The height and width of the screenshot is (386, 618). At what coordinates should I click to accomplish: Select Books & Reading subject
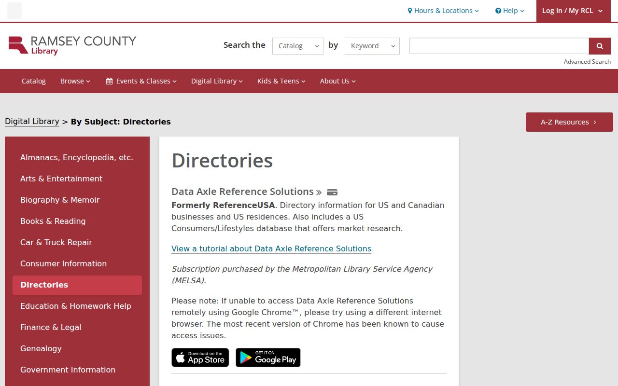tap(77, 221)
